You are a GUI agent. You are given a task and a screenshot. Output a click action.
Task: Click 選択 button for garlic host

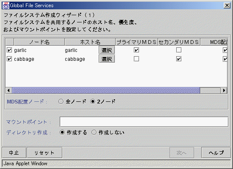click(107, 50)
